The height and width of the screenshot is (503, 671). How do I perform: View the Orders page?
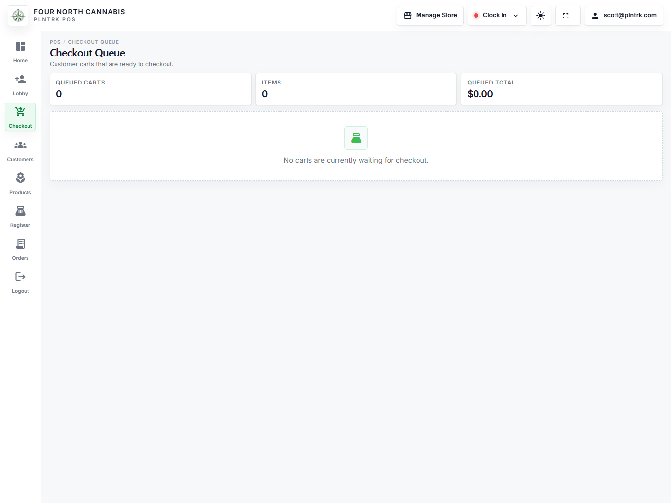(20, 249)
